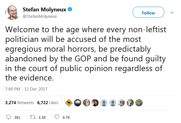
Task: Open the 7:40 PM - 12 Dec 2017 timestamp
Action: (x=26, y=89)
